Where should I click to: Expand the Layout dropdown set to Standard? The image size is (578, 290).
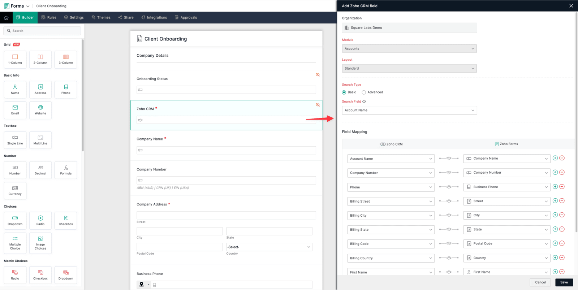409,69
